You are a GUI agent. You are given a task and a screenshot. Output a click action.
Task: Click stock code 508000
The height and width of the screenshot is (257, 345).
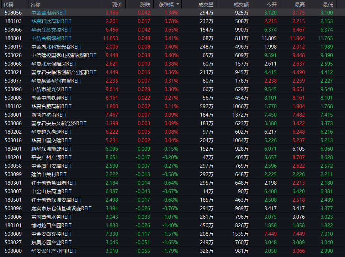(x=13, y=251)
